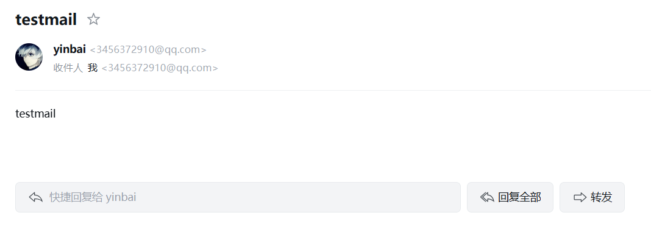
Task: Click the 收件人 recipient label
Action: (68, 68)
